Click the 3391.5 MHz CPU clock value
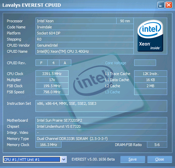This screenshot has height=168, width=175. 52,74
